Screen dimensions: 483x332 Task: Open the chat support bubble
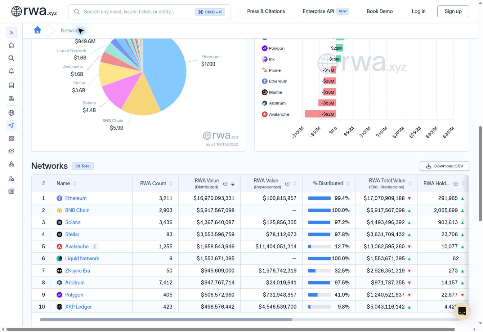click(462, 311)
